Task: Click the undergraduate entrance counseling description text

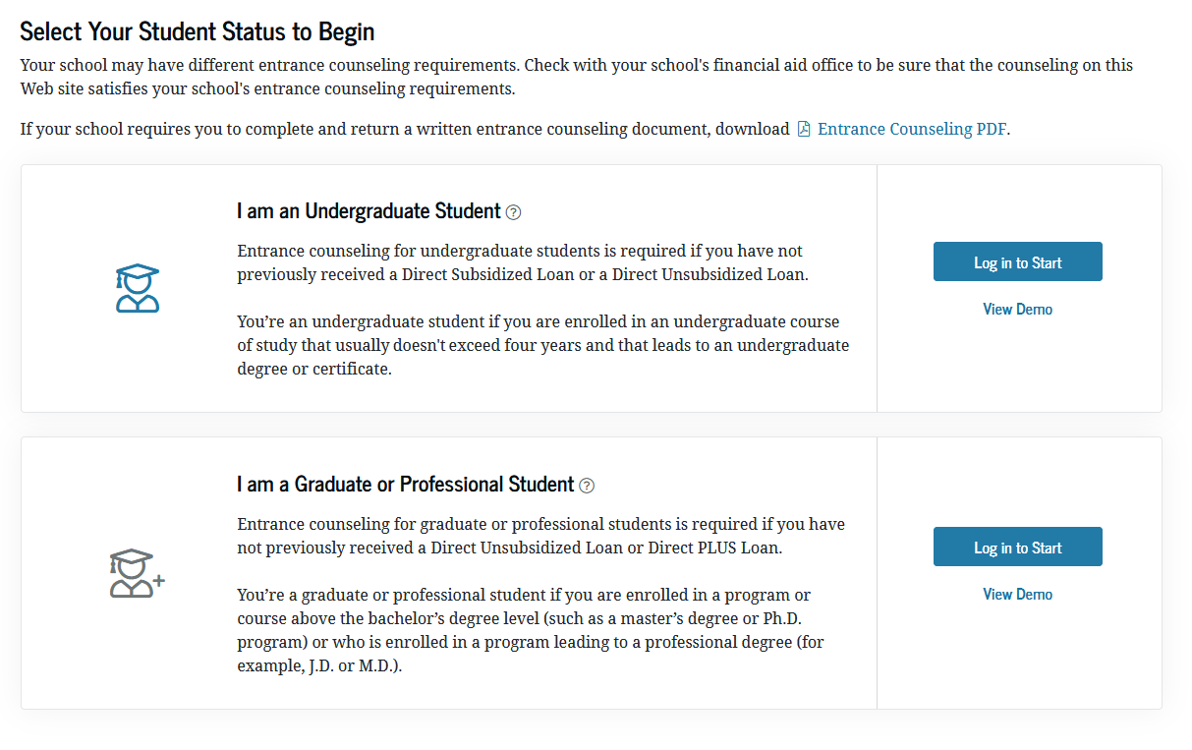Action: [x=519, y=263]
